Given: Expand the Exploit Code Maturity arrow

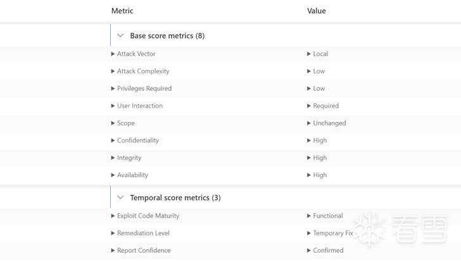Looking at the screenshot, I should 113,216.
